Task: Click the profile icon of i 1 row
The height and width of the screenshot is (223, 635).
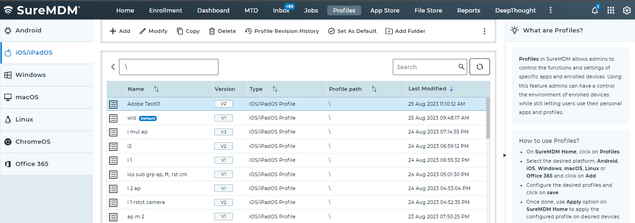Action: (x=113, y=160)
